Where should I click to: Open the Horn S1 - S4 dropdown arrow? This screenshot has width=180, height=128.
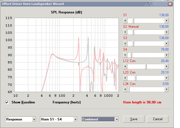75,119
